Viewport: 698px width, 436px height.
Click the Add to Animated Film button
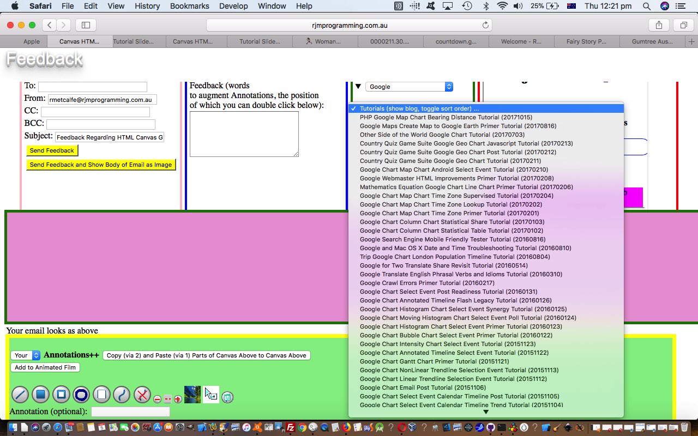tap(45, 367)
